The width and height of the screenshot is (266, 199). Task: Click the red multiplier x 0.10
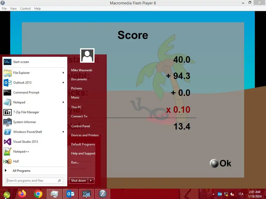pyautogui.click(x=178, y=110)
